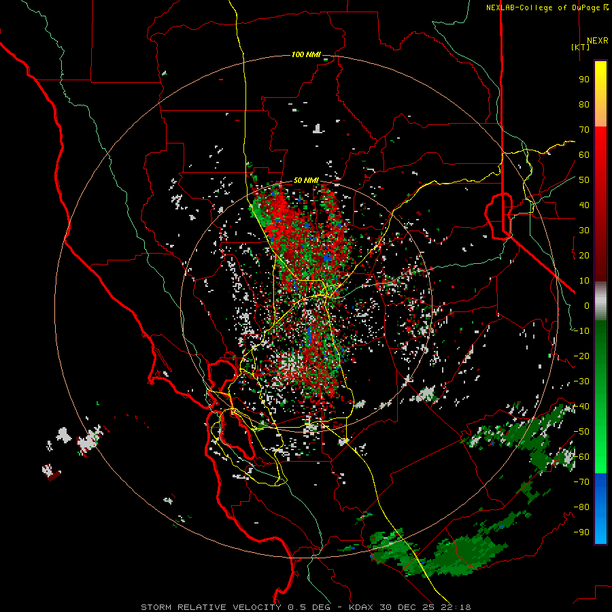Click the -10 value on velocity scale
Viewport: 612px width, 612px height.
582,331
